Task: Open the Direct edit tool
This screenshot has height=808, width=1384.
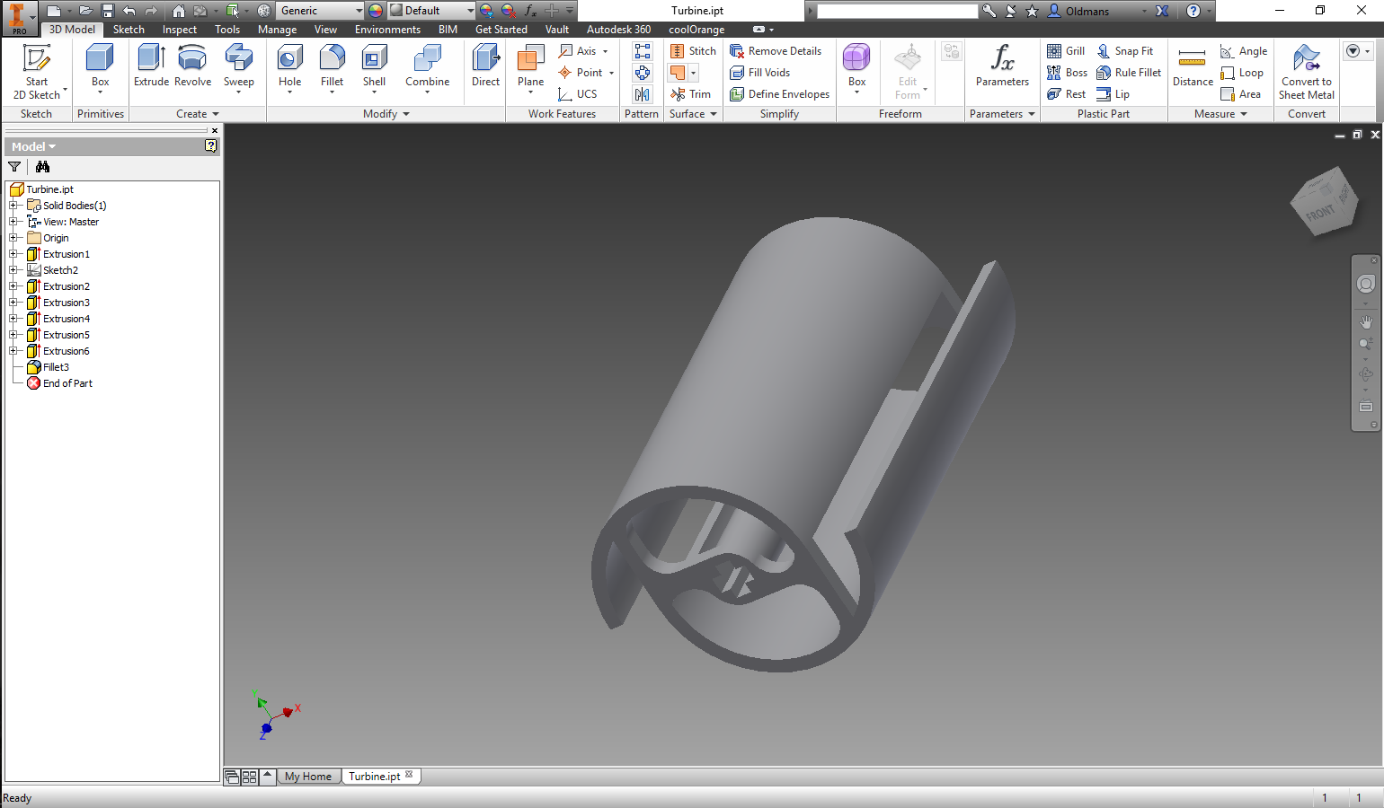Action: [x=485, y=66]
